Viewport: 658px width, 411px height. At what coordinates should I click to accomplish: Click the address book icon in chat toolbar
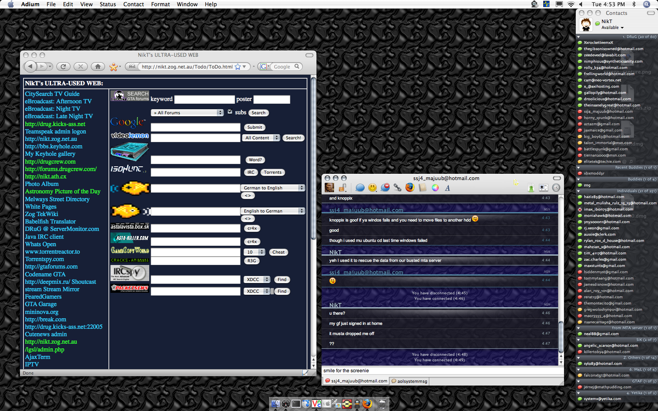(x=422, y=188)
